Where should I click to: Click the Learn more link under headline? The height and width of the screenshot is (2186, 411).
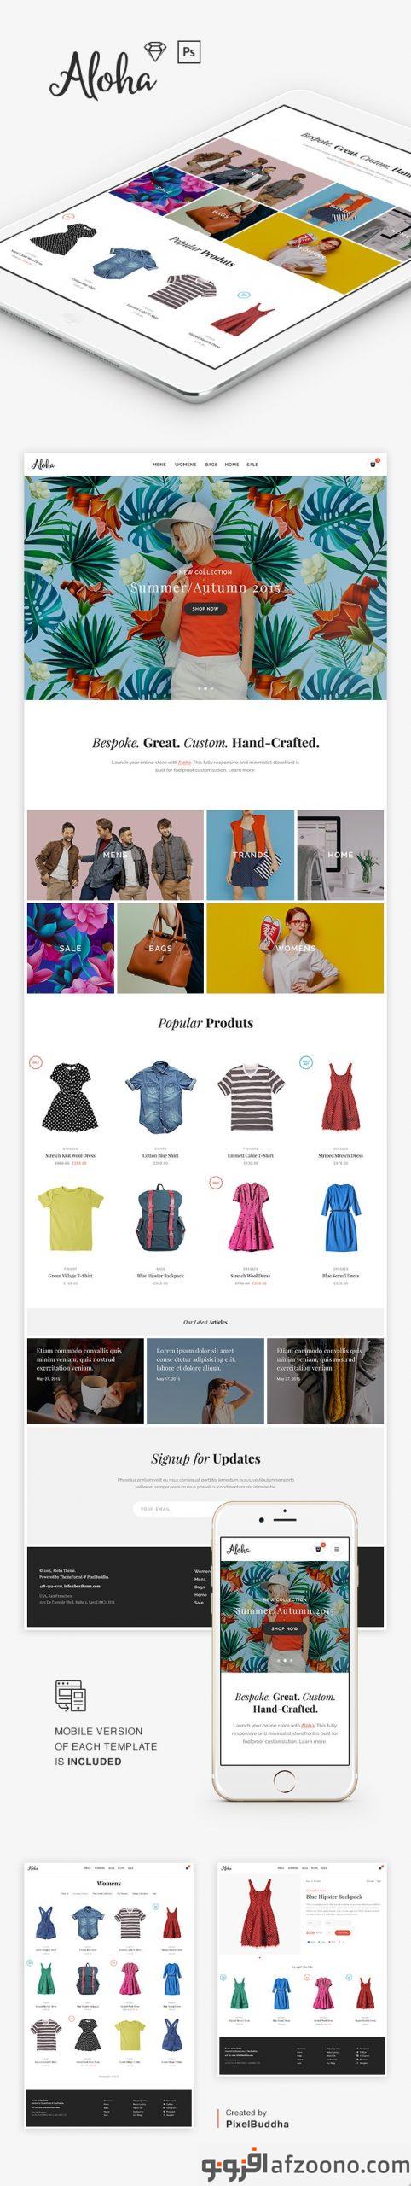[x=241, y=770]
